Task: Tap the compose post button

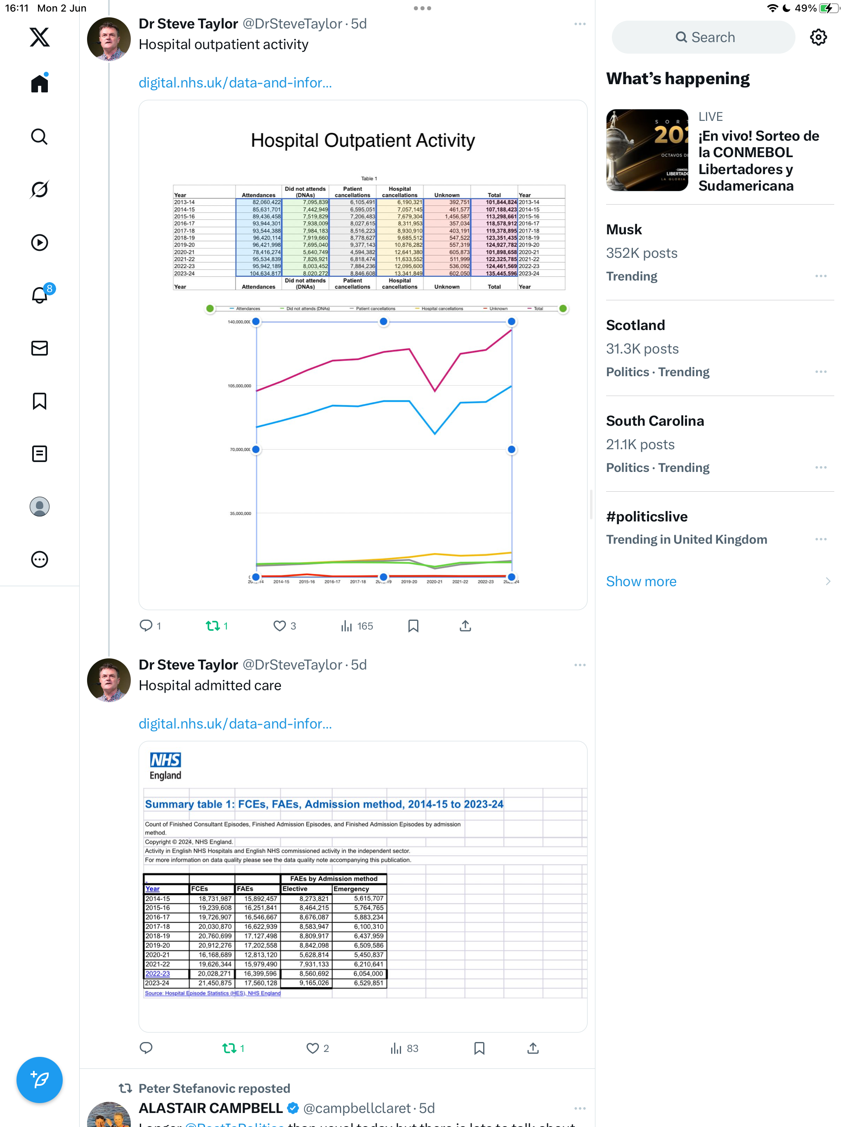Action: click(x=39, y=1080)
